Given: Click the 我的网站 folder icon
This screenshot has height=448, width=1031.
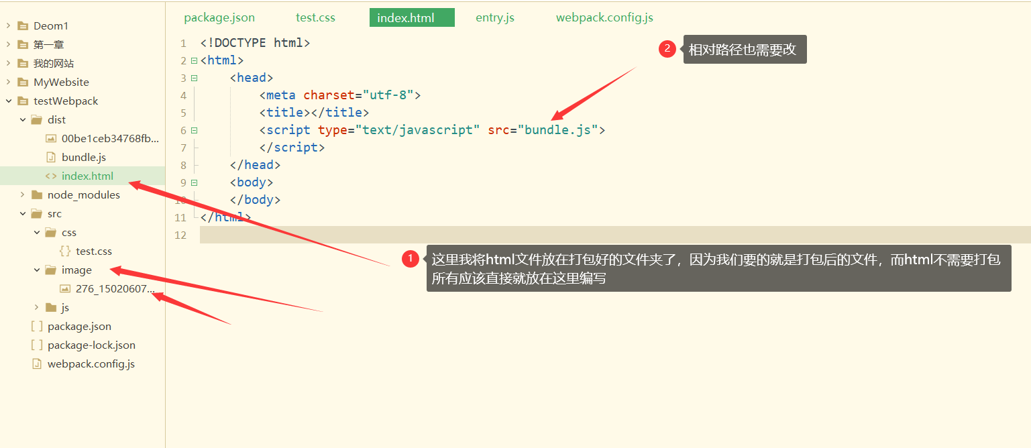Looking at the screenshot, I should point(23,63).
